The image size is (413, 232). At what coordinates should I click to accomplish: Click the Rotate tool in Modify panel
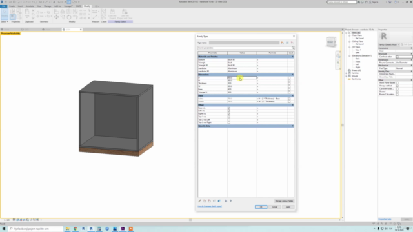point(69,17)
